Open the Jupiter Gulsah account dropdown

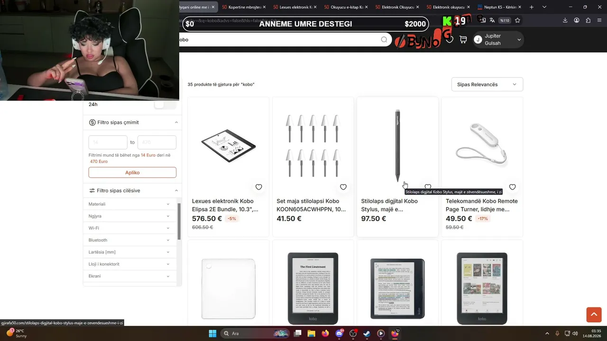(x=498, y=40)
